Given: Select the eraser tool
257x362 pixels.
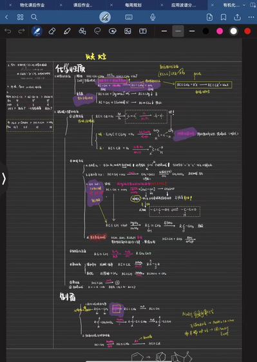Looking at the screenshot, I should click(52, 31).
